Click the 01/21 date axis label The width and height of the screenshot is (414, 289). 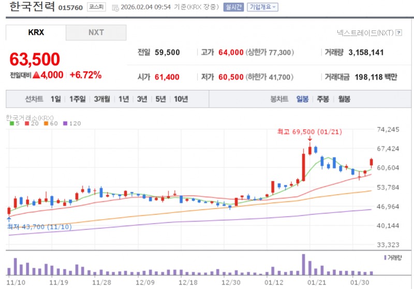tap(317, 283)
